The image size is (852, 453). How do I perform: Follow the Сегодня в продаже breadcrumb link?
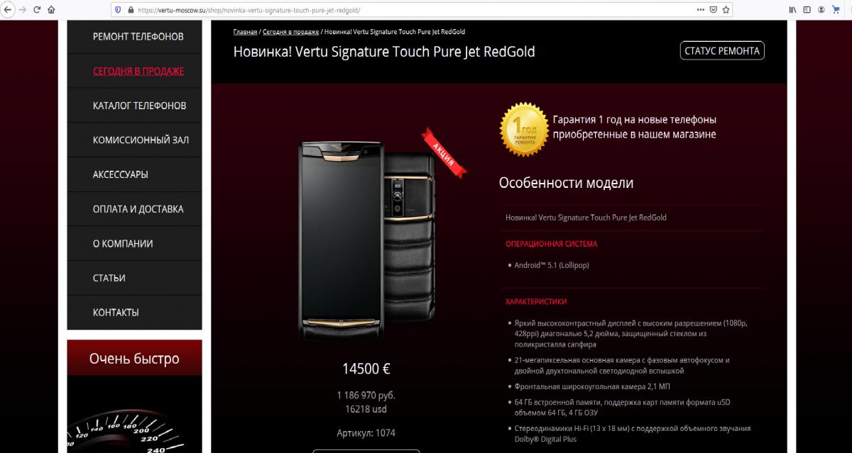290,32
